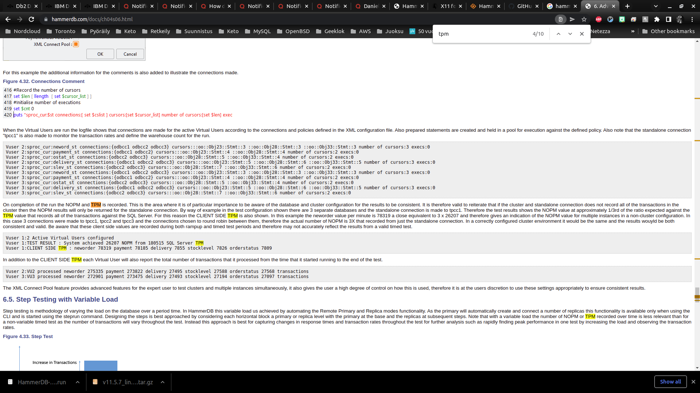
Task: Open the Toronto bookmarks folder
Action: coord(61,31)
